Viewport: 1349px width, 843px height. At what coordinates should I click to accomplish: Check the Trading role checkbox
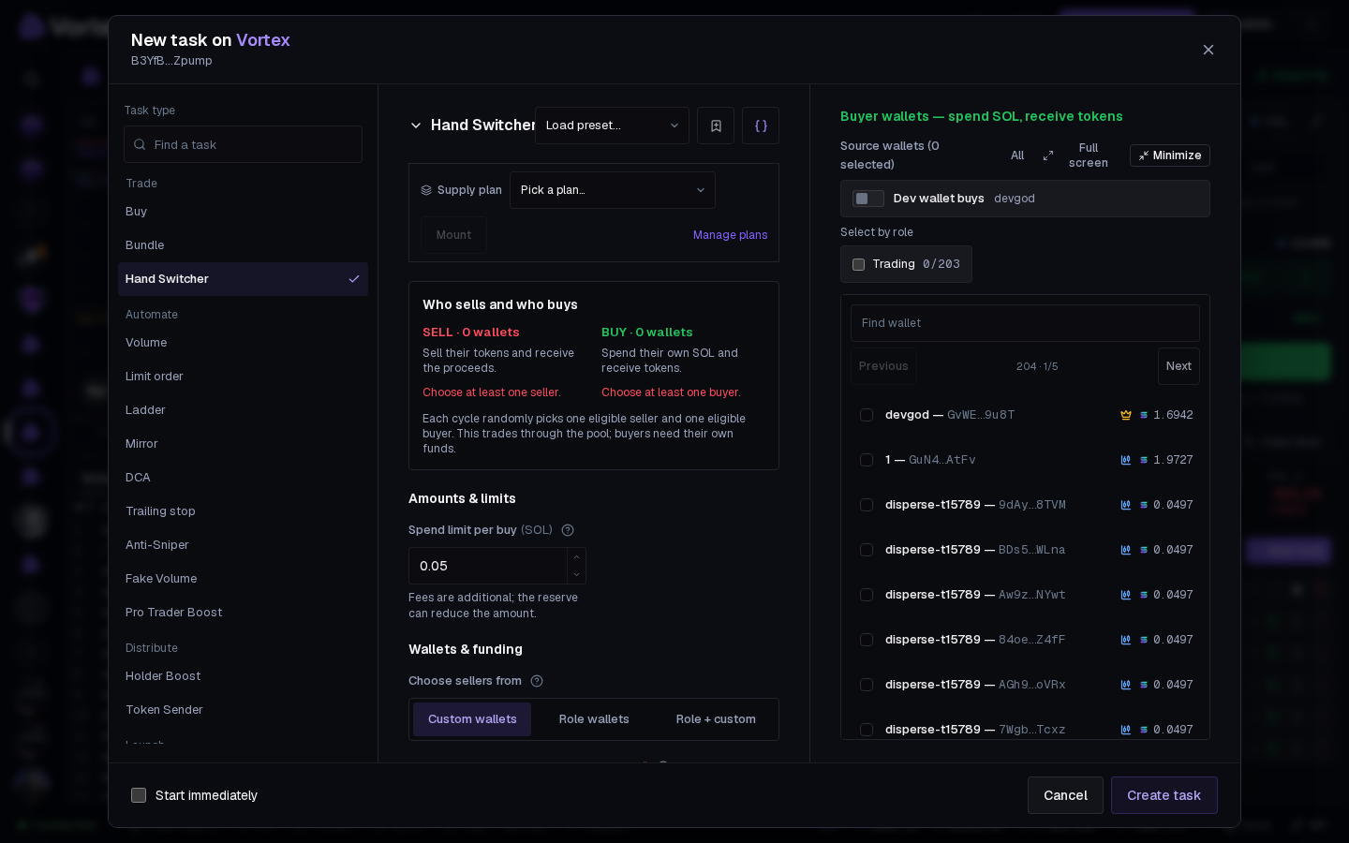coord(858,264)
